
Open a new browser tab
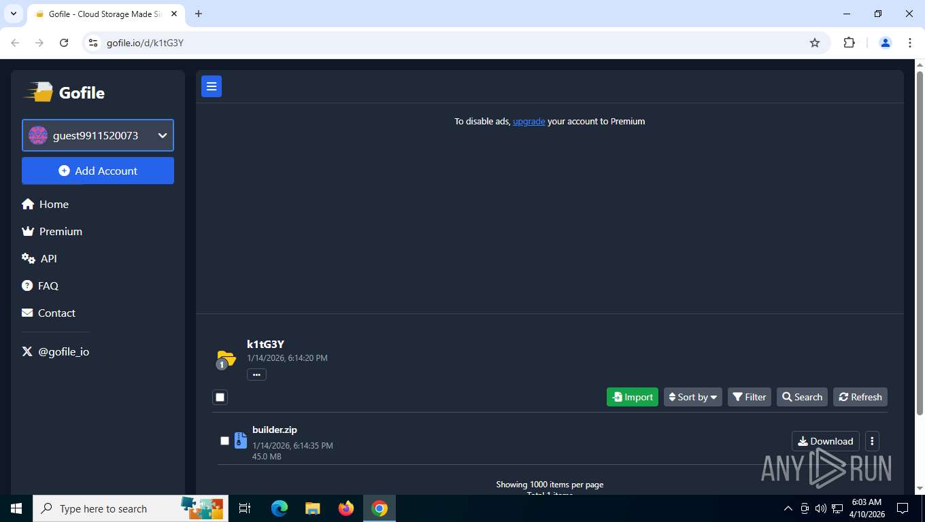(199, 14)
